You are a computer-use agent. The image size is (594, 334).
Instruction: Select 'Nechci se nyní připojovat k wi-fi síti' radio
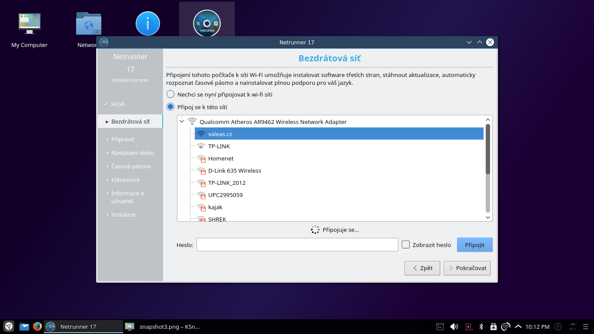(x=171, y=94)
